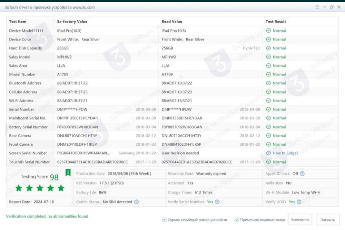345x230 pixels.
Task: Disable the apply watermarks checkbox
Action: coord(236,219)
